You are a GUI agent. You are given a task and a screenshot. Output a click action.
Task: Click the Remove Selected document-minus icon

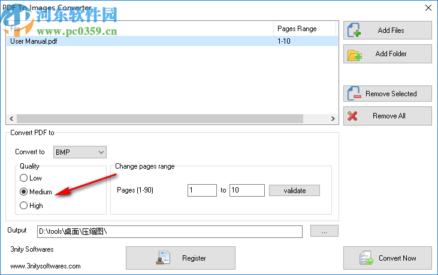click(354, 93)
